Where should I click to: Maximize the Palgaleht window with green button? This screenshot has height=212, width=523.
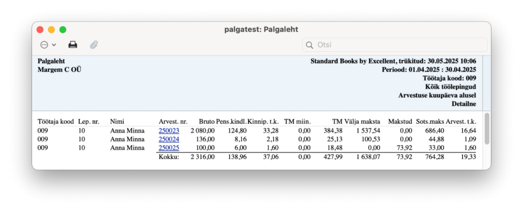coord(62,30)
